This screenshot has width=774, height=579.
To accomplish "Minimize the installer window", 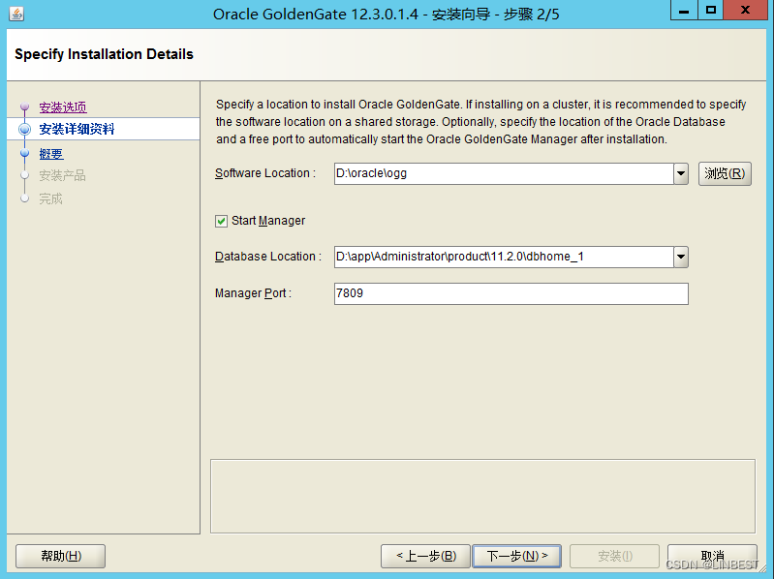I will coord(684,10).
